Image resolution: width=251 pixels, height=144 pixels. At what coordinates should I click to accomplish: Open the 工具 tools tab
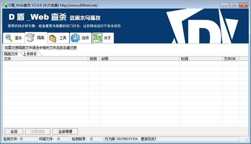pyautogui.click(x=59, y=38)
